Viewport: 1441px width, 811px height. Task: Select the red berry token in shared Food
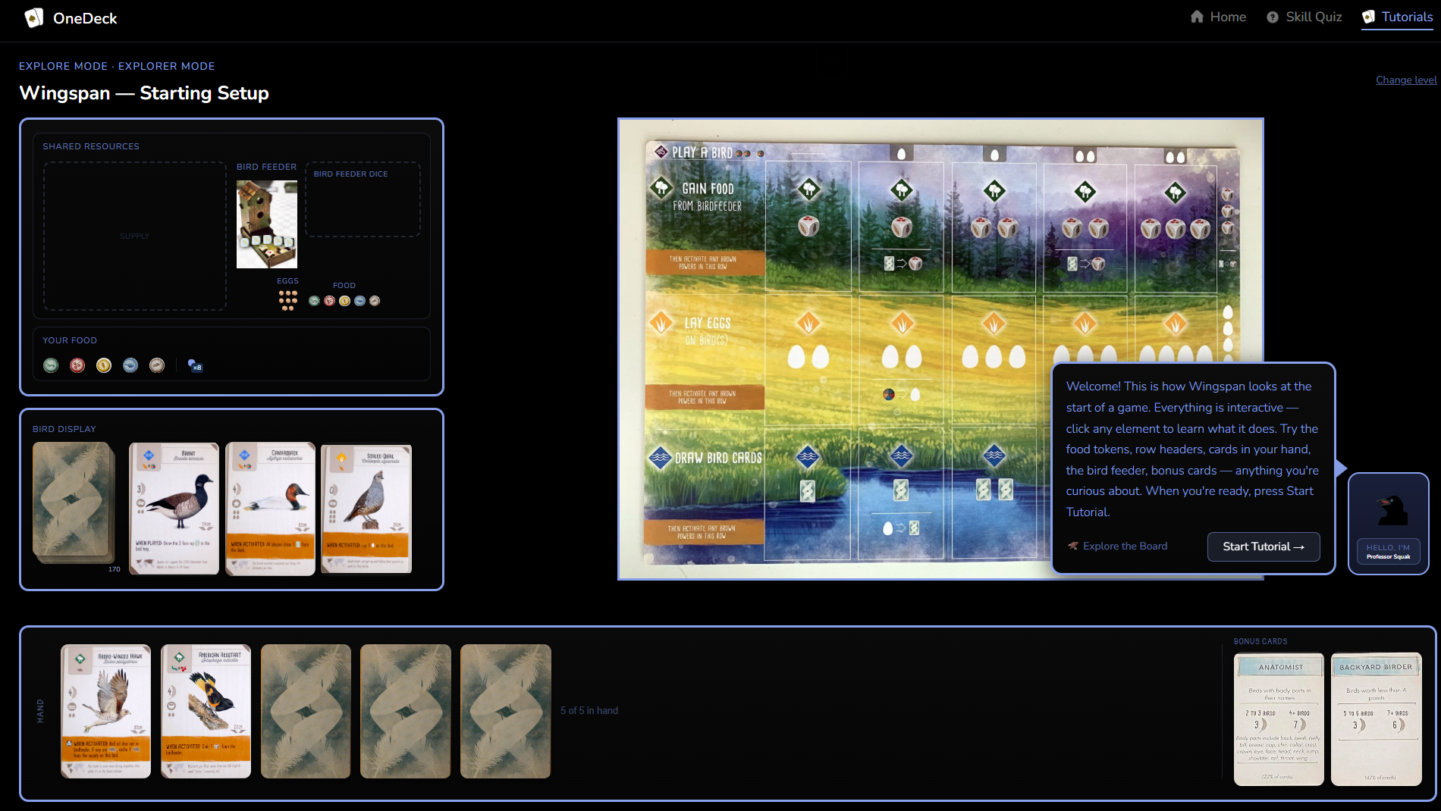(329, 301)
